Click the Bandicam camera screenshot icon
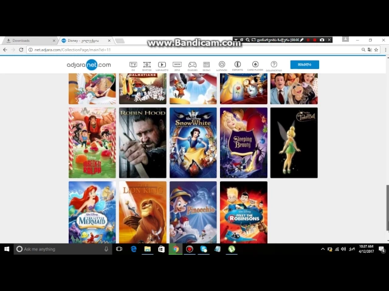 coord(322,40)
